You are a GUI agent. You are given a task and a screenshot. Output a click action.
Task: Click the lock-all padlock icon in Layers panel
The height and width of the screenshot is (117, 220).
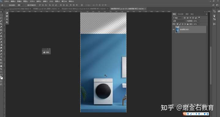[188, 24]
